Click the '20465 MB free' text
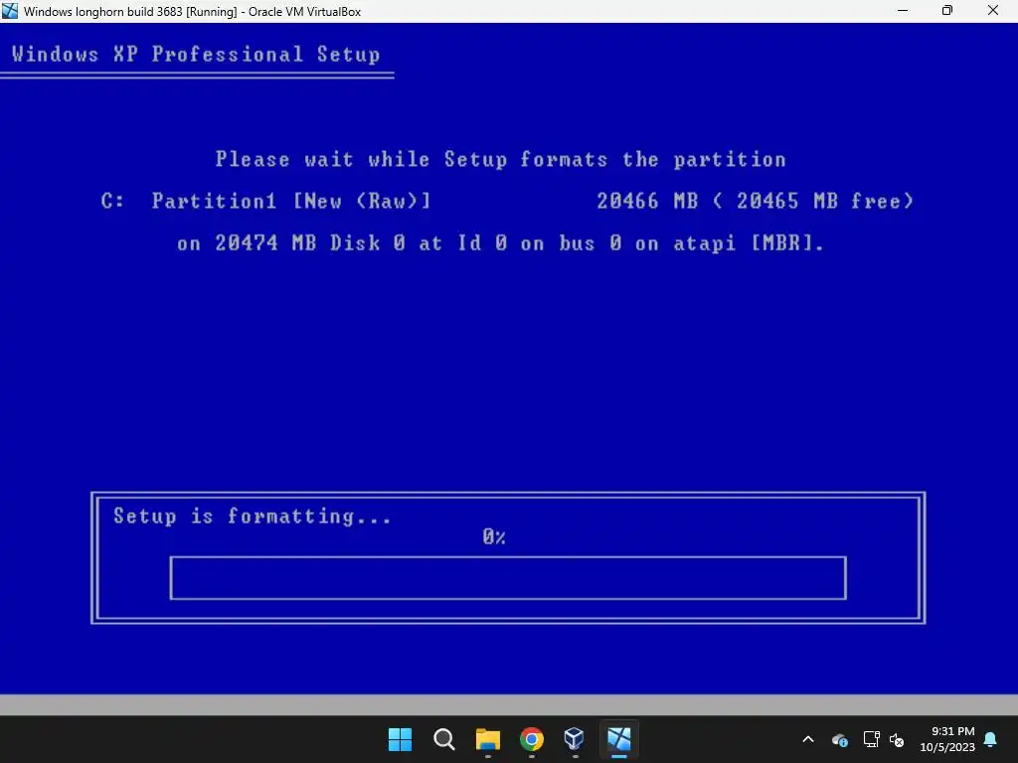The height and width of the screenshot is (763, 1018). point(819,201)
